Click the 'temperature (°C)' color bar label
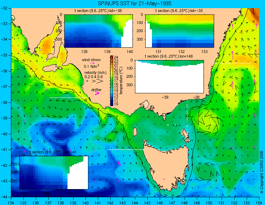The height and width of the screenshot is (205, 265). click(x=121, y=81)
